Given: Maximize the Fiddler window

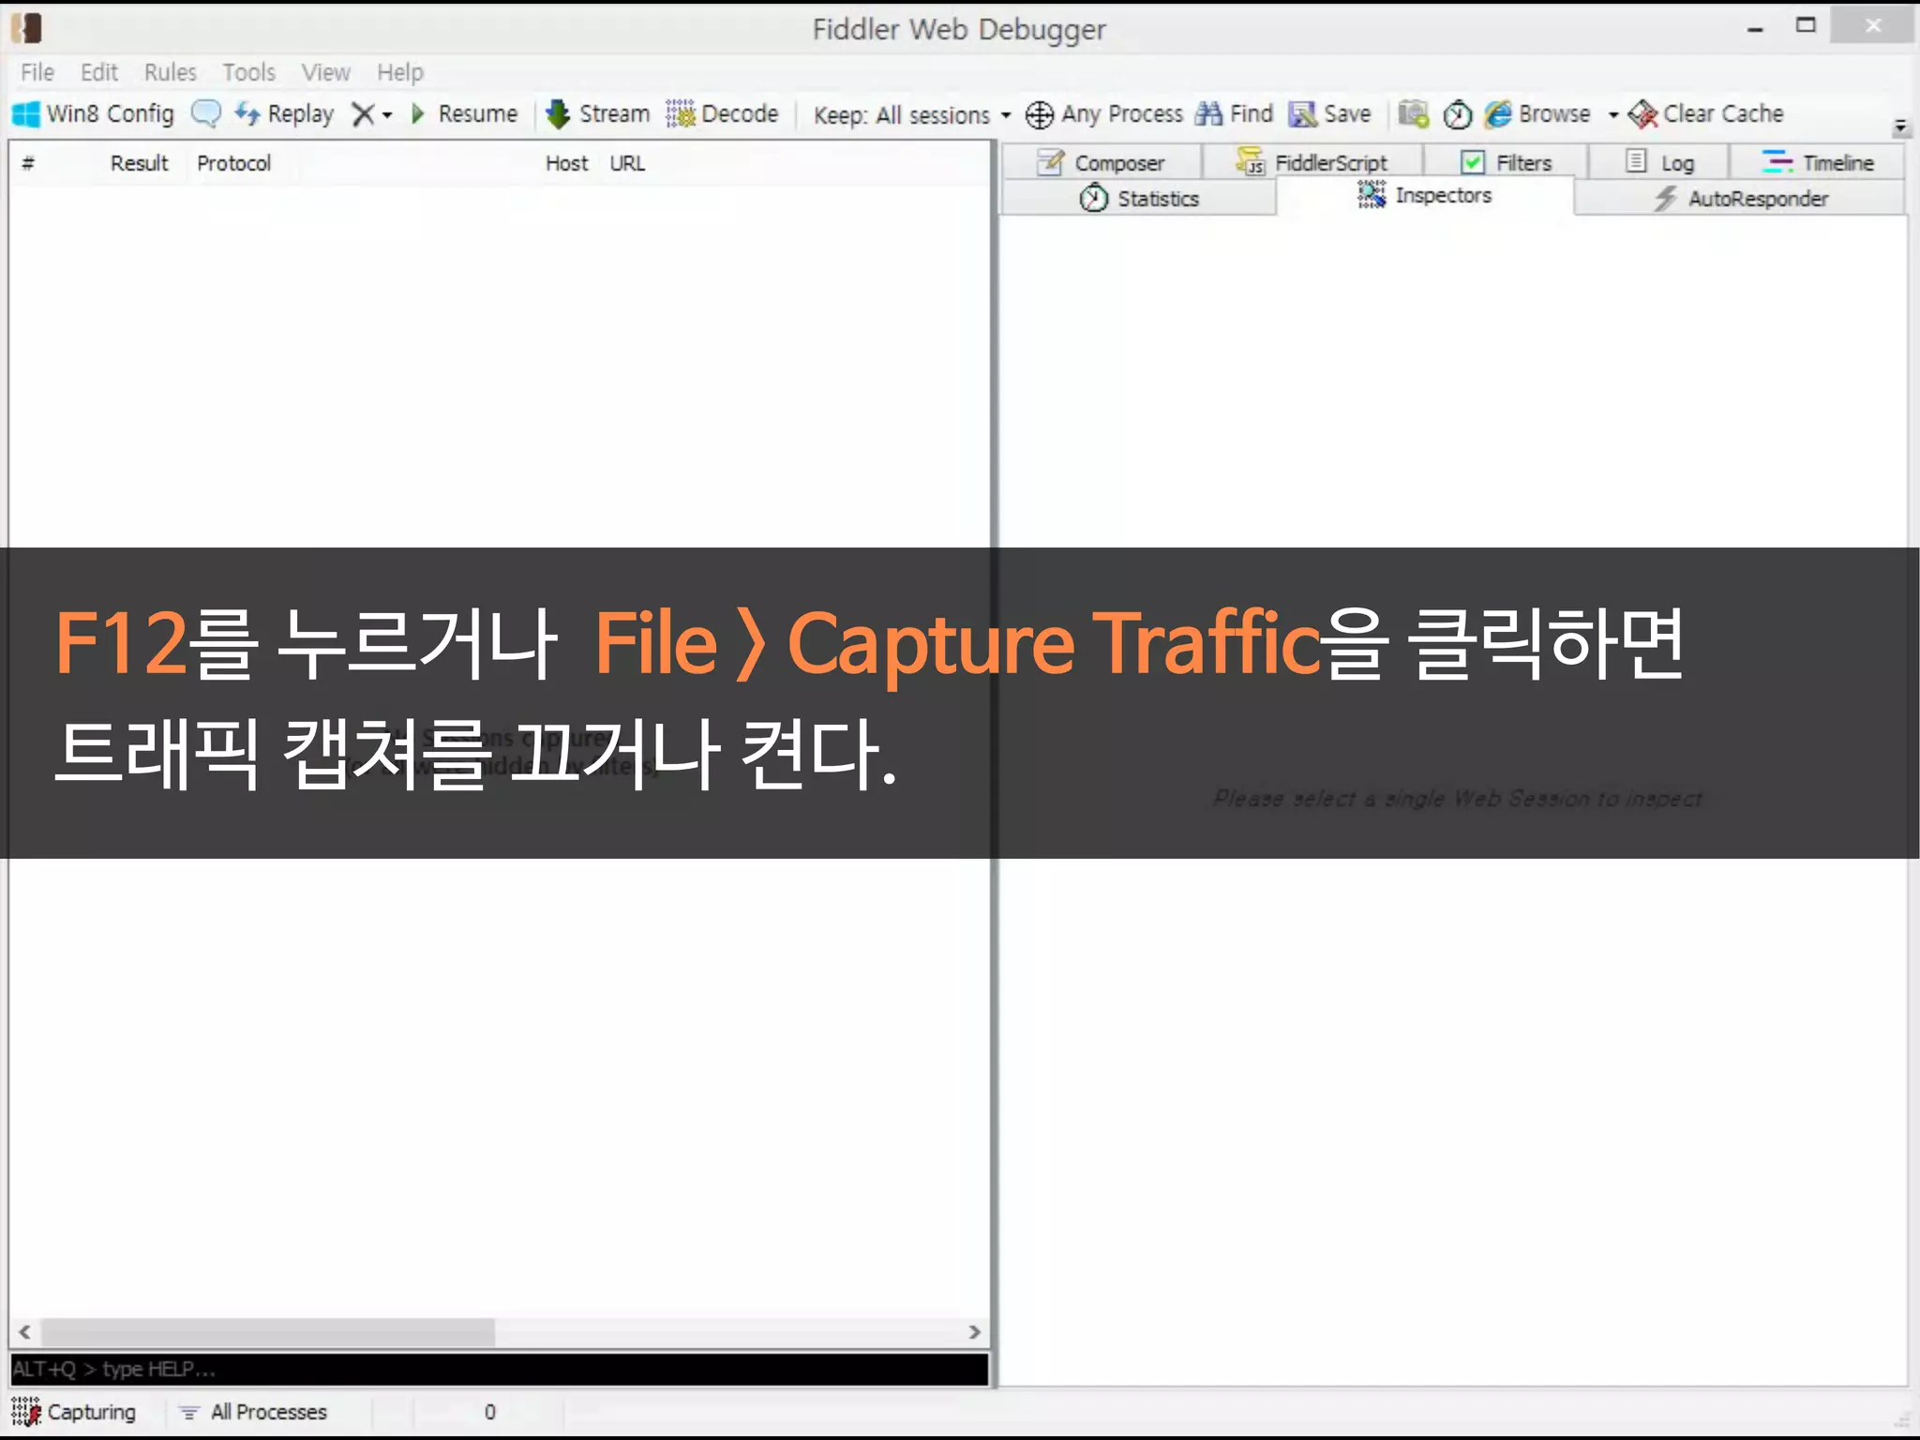Looking at the screenshot, I should tap(1806, 26).
